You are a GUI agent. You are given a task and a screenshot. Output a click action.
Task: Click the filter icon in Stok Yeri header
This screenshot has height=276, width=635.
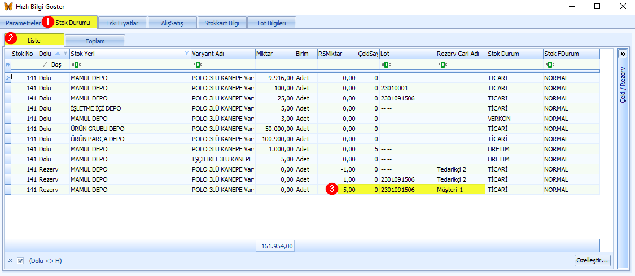(x=187, y=53)
